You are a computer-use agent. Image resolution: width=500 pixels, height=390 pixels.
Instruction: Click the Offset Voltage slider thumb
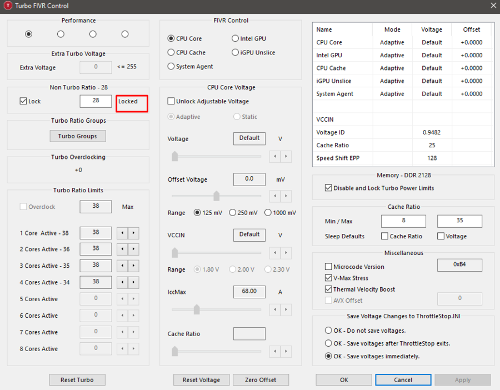pyautogui.click(x=217, y=196)
